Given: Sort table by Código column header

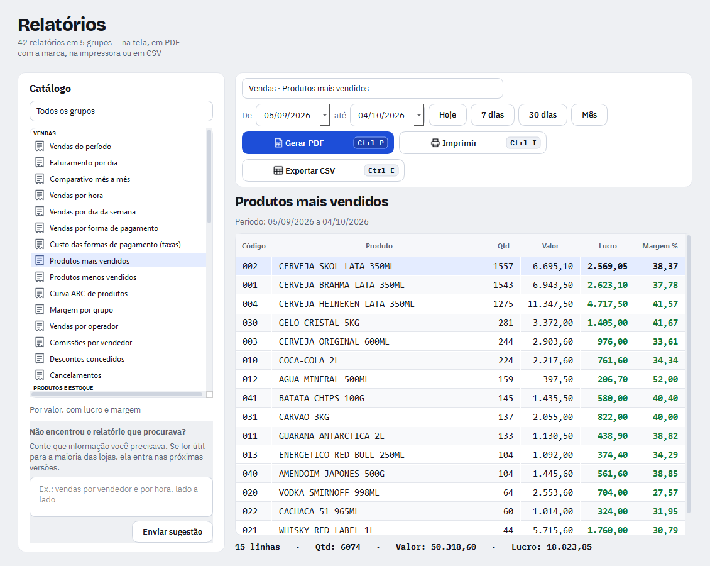Looking at the screenshot, I should (254, 246).
